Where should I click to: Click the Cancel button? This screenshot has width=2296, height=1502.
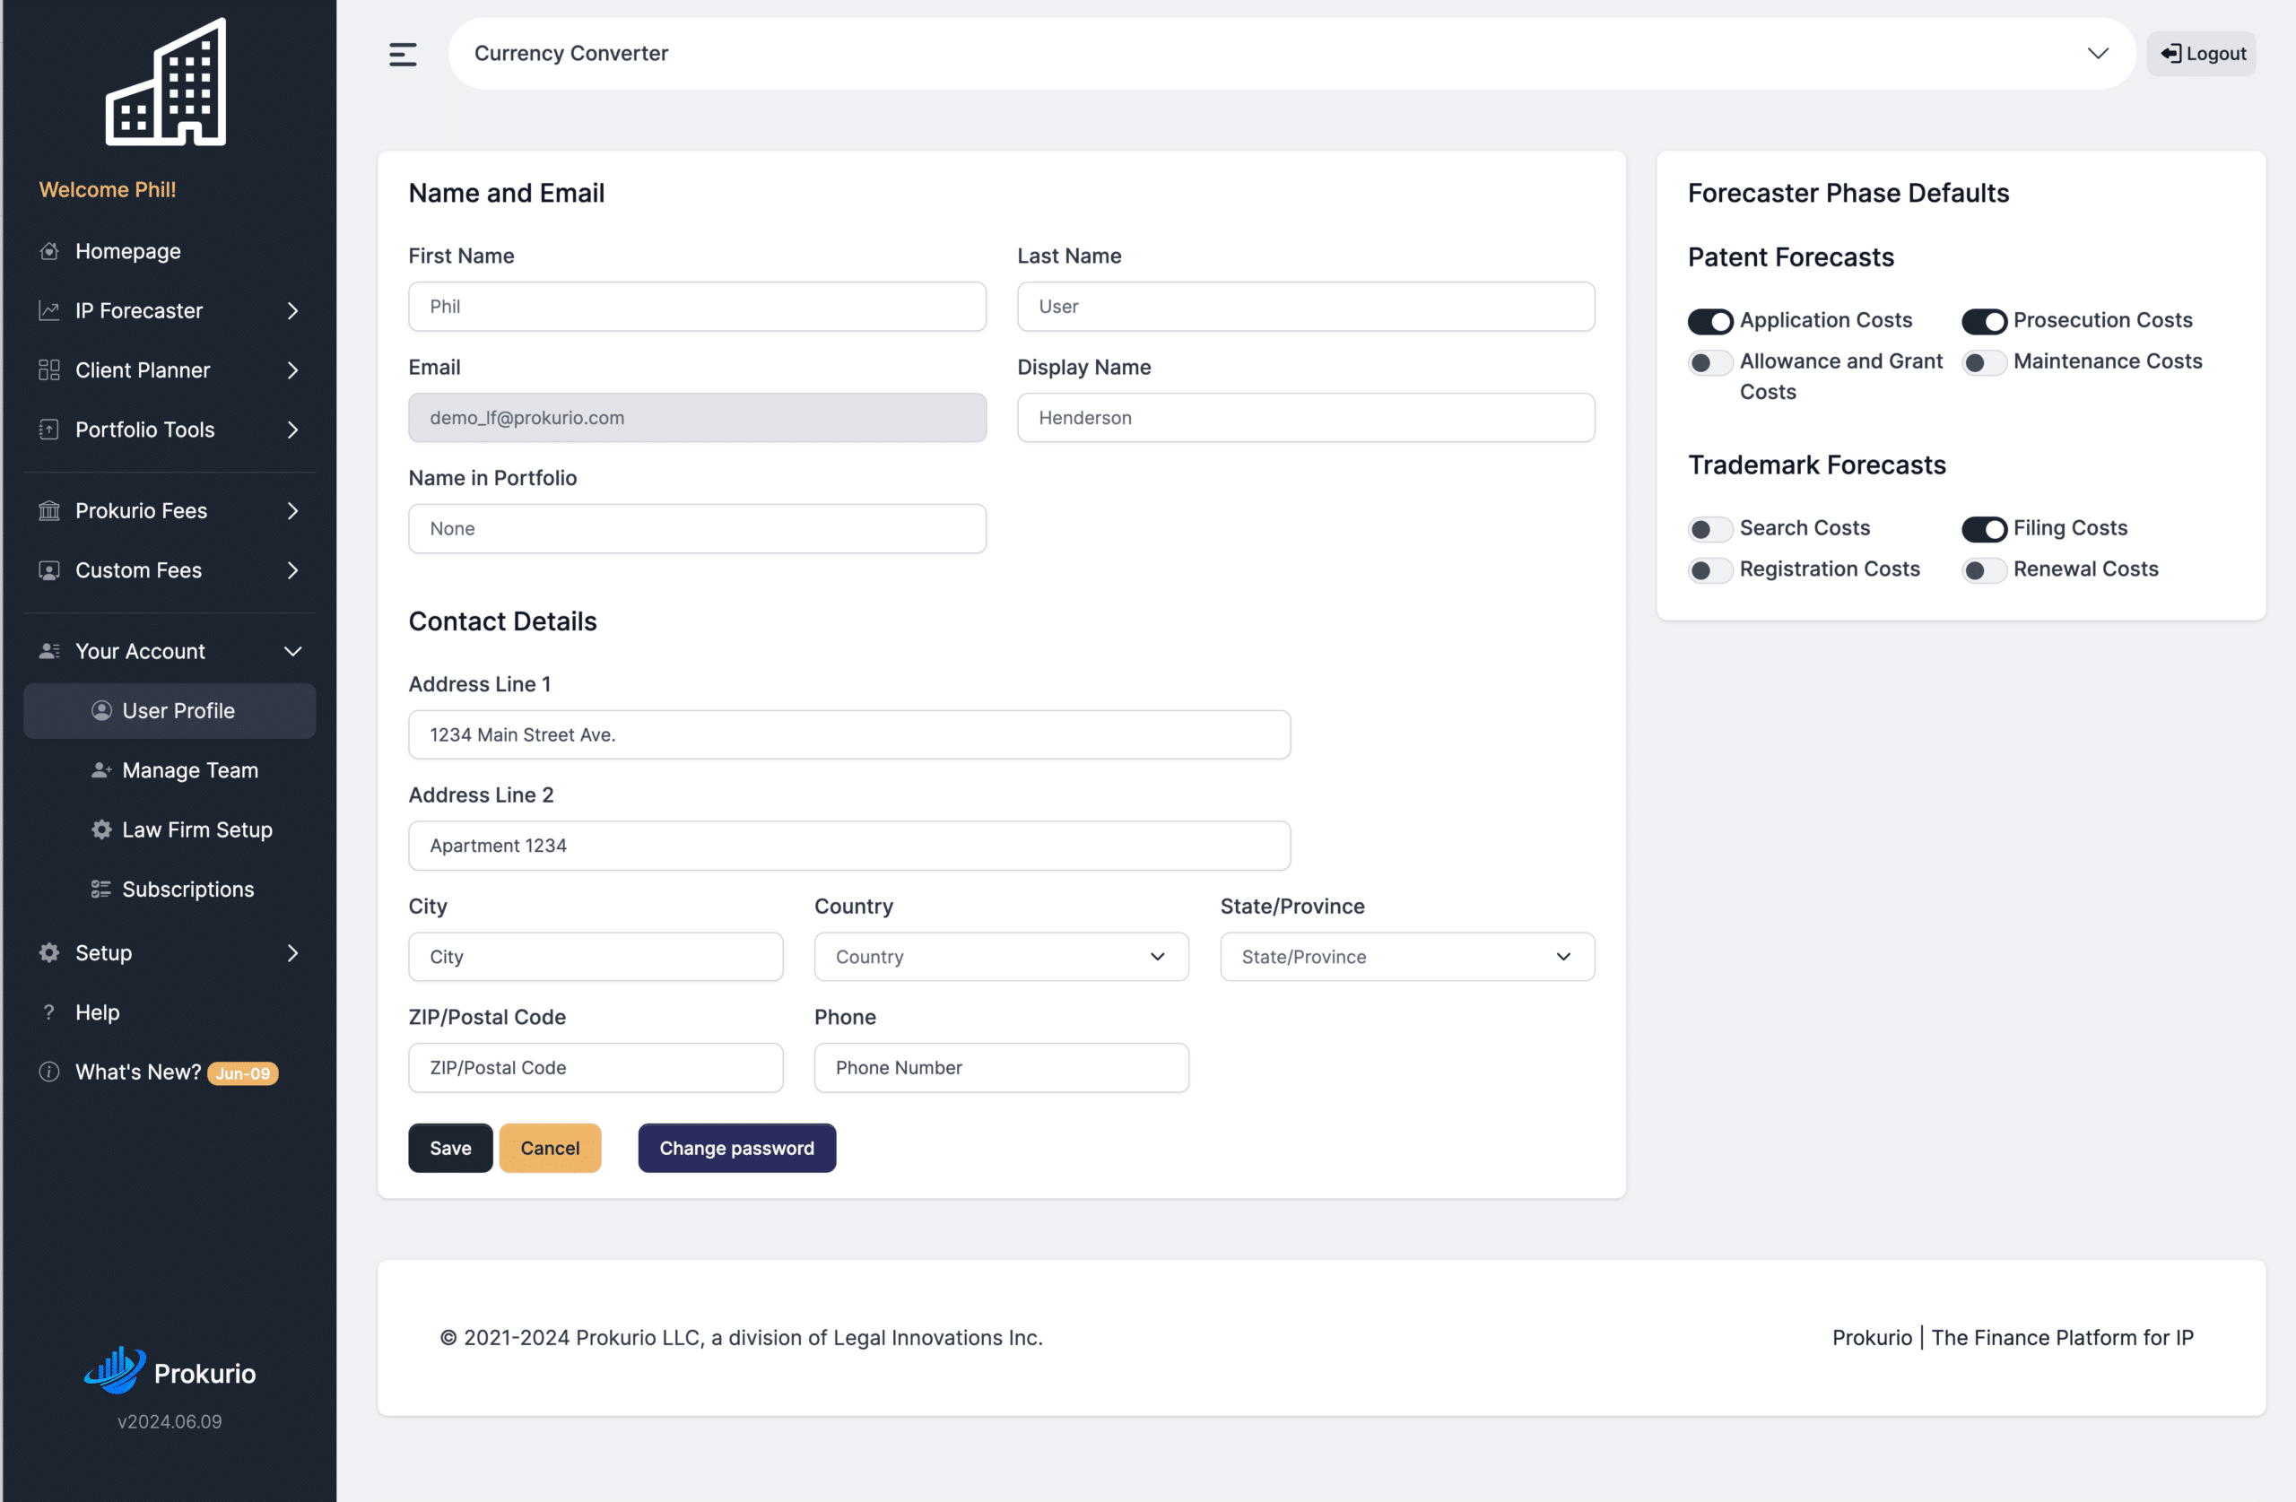550,1148
